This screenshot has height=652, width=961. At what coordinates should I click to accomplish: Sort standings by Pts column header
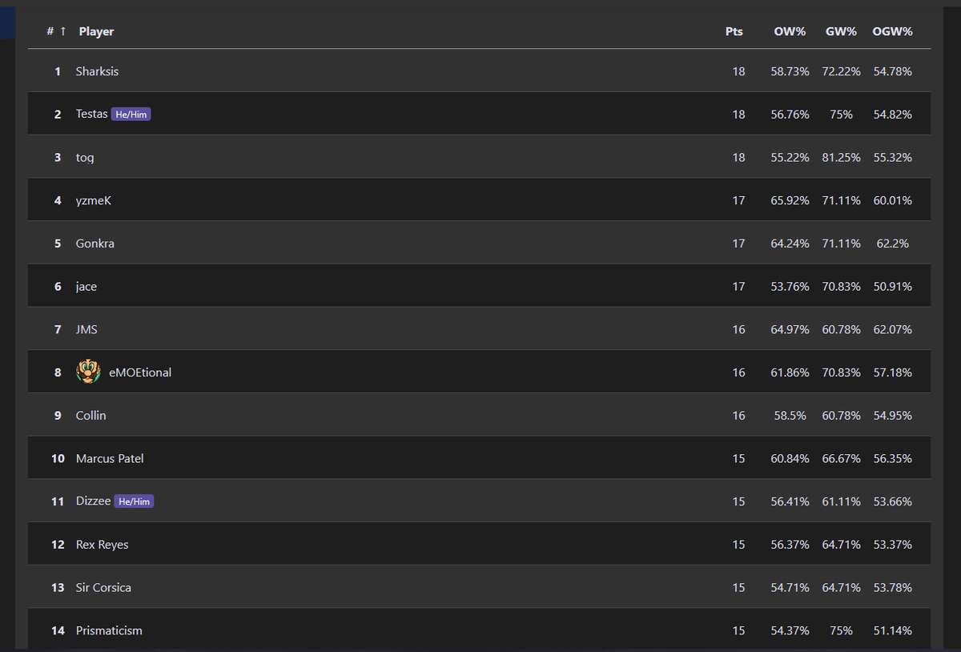click(x=734, y=31)
